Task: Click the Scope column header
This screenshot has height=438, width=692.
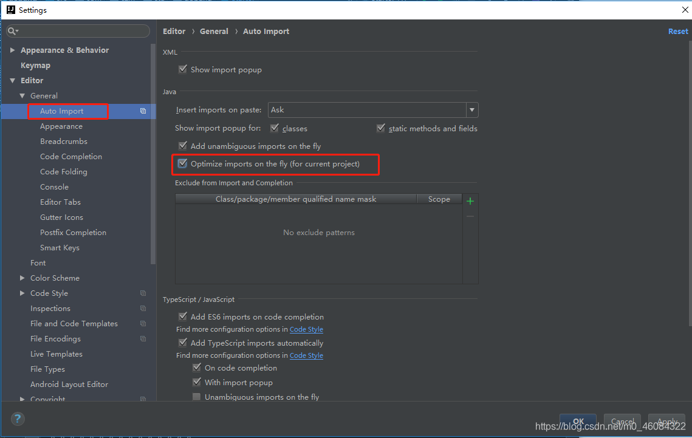Action: click(x=439, y=199)
